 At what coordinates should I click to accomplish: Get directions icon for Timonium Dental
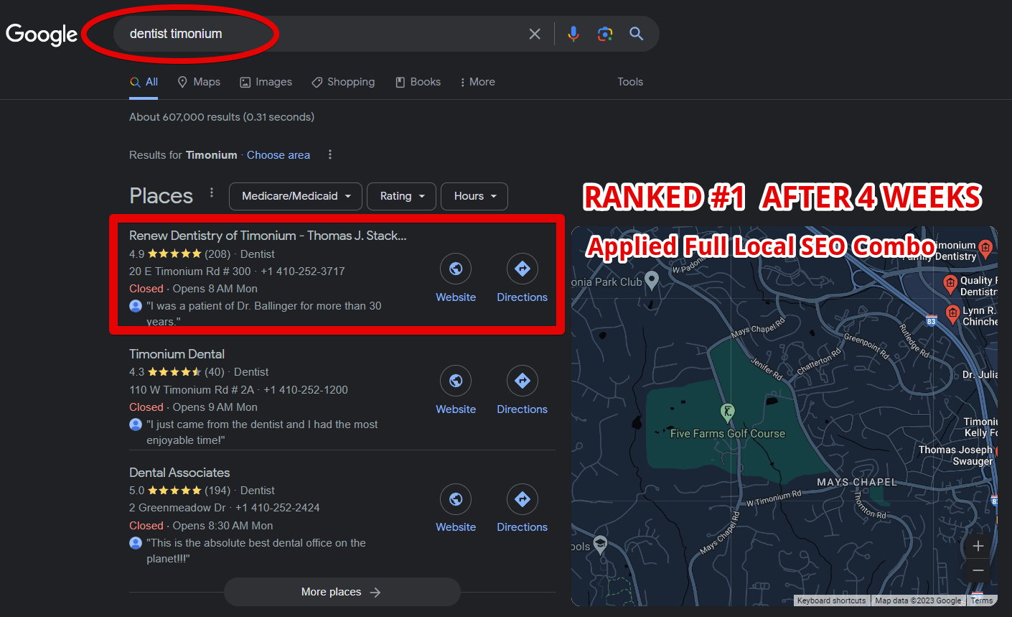click(523, 381)
